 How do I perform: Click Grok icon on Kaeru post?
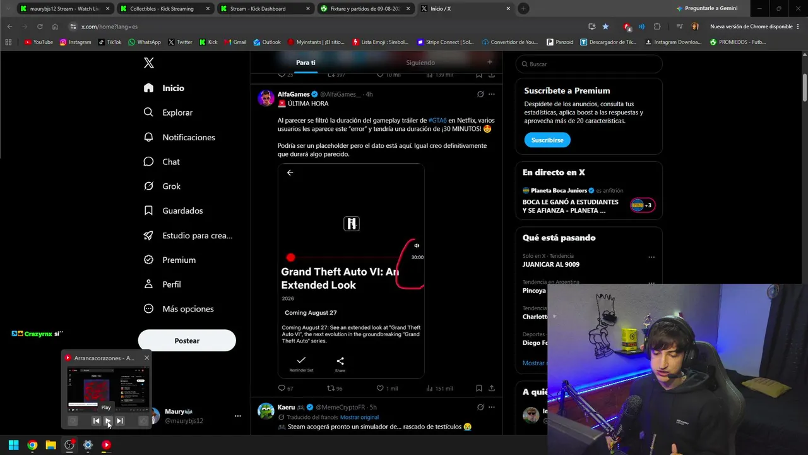(x=480, y=407)
